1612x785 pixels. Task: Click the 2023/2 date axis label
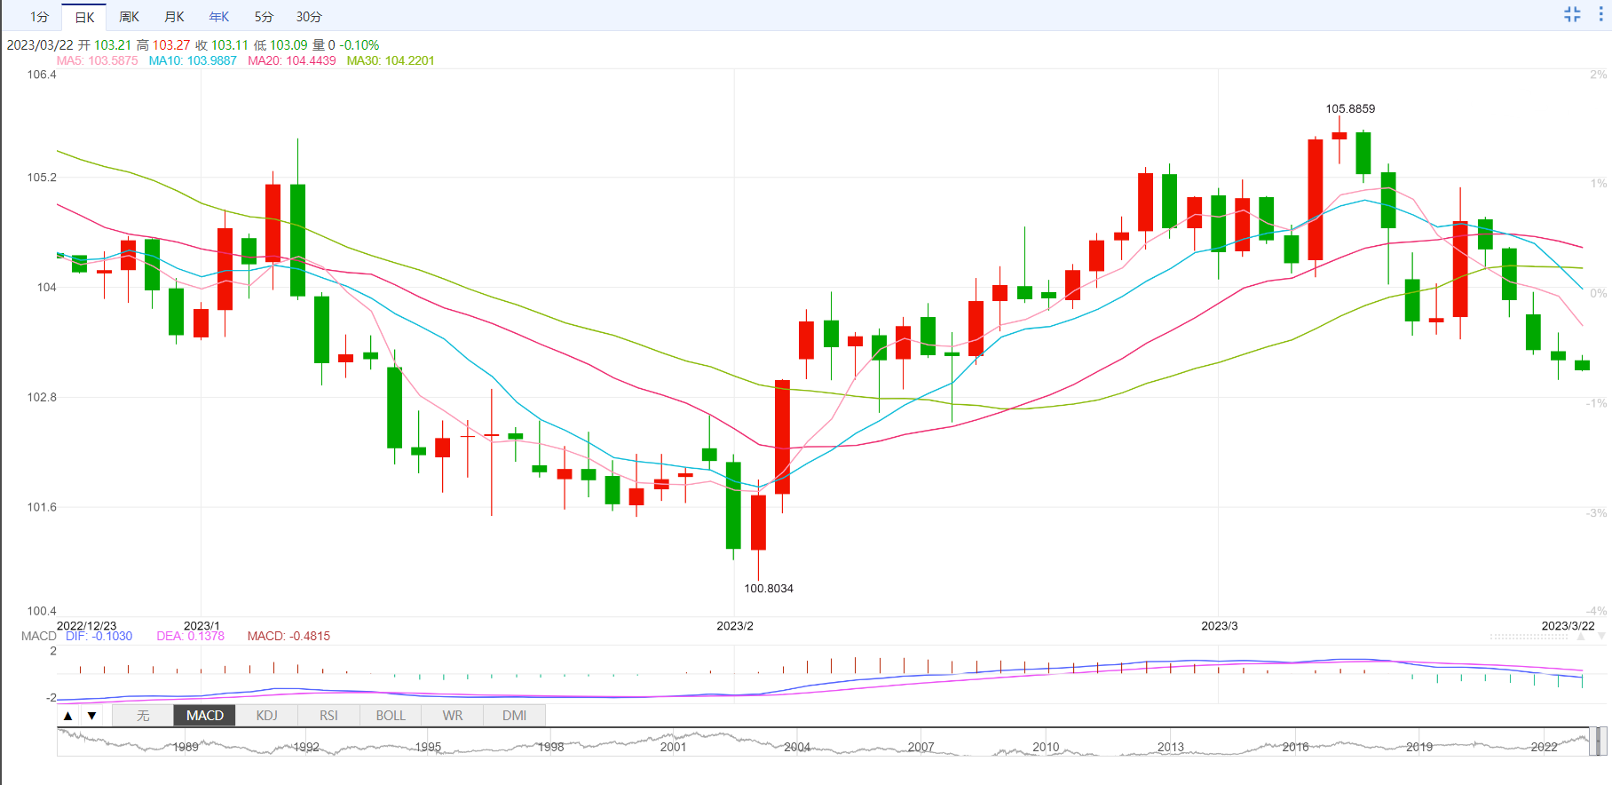pyautogui.click(x=735, y=625)
